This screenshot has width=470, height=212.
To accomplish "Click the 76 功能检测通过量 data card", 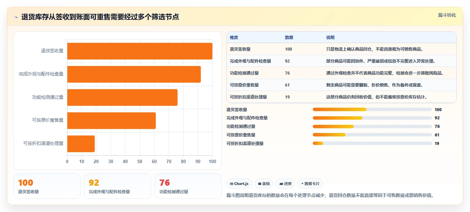I will [188, 186].
